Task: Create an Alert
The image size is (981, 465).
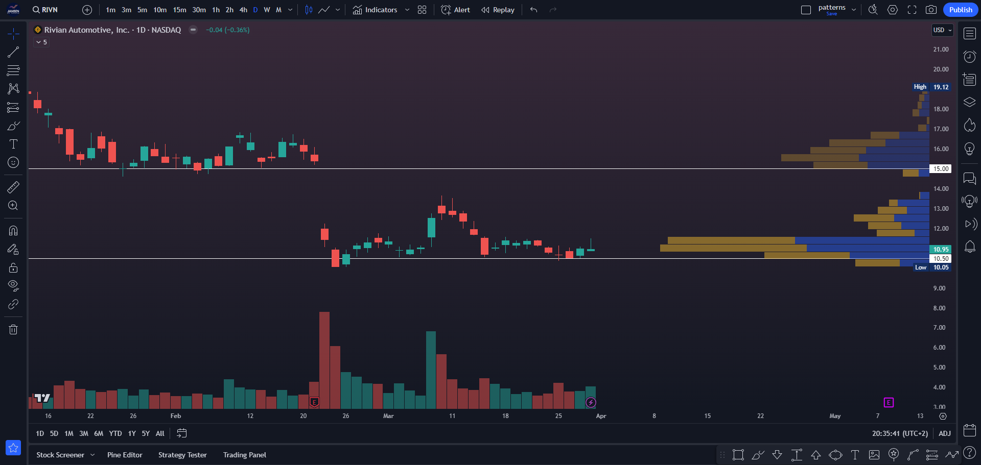Action: pyautogui.click(x=455, y=10)
